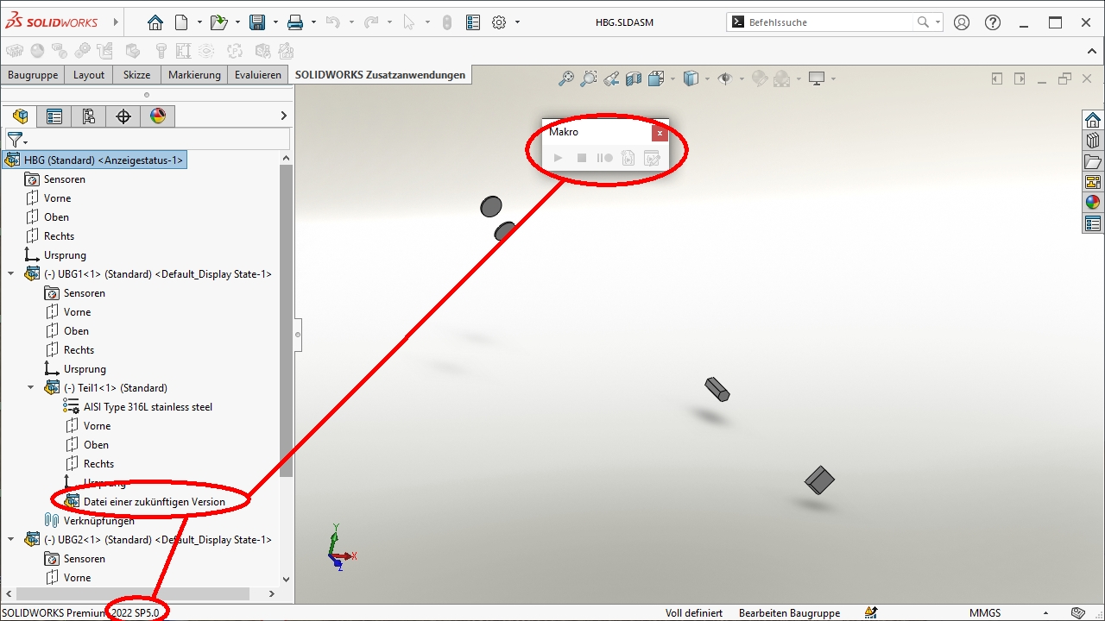Open the Save dropdown arrow
Viewport: 1105px width, 621px height.
[275, 22]
